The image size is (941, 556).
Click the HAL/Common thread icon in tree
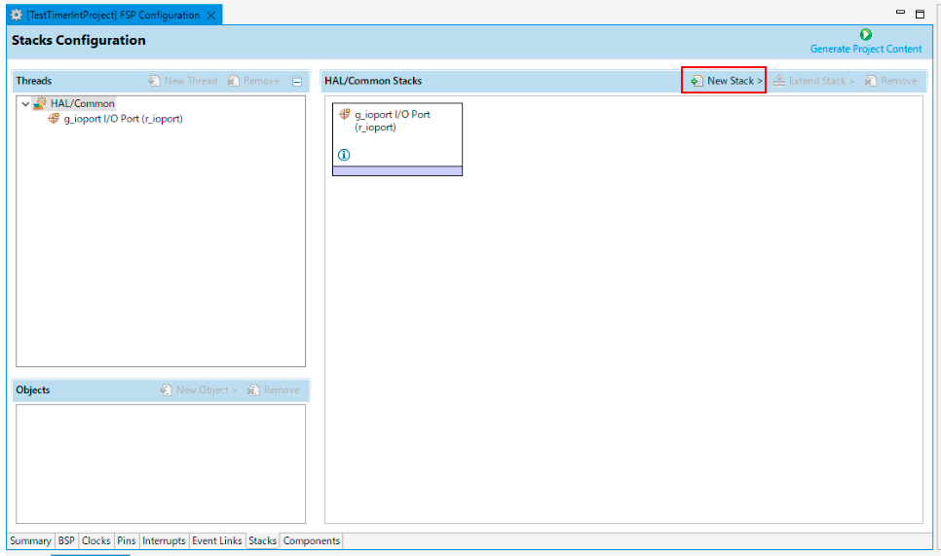click(x=40, y=103)
